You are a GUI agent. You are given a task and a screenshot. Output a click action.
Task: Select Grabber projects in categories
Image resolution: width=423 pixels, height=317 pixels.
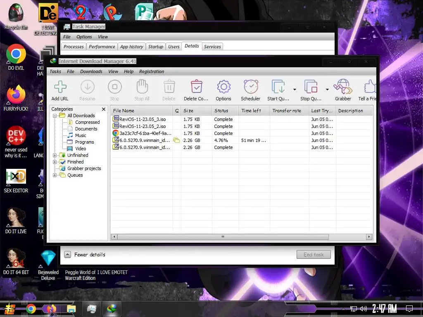pos(84,168)
